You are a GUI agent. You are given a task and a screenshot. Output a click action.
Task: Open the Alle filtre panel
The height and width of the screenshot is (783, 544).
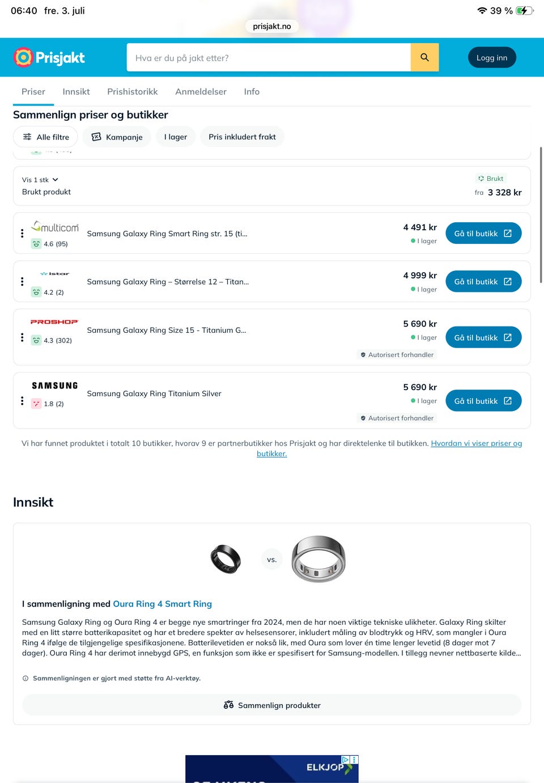(46, 137)
